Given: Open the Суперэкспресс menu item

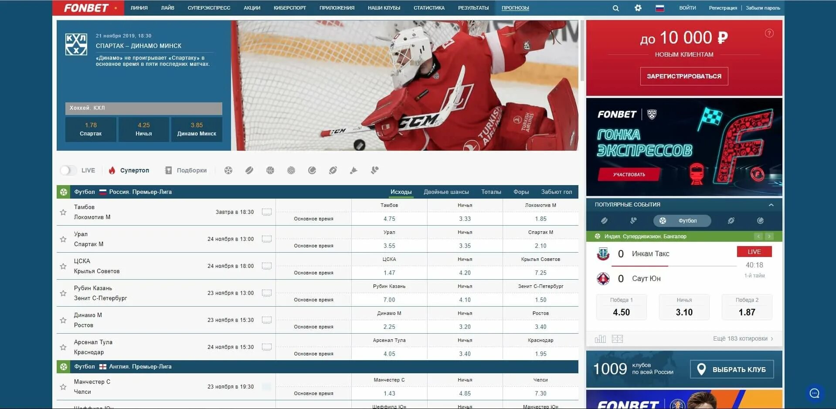Looking at the screenshot, I should pyautogui.click(x=209, y=8).
